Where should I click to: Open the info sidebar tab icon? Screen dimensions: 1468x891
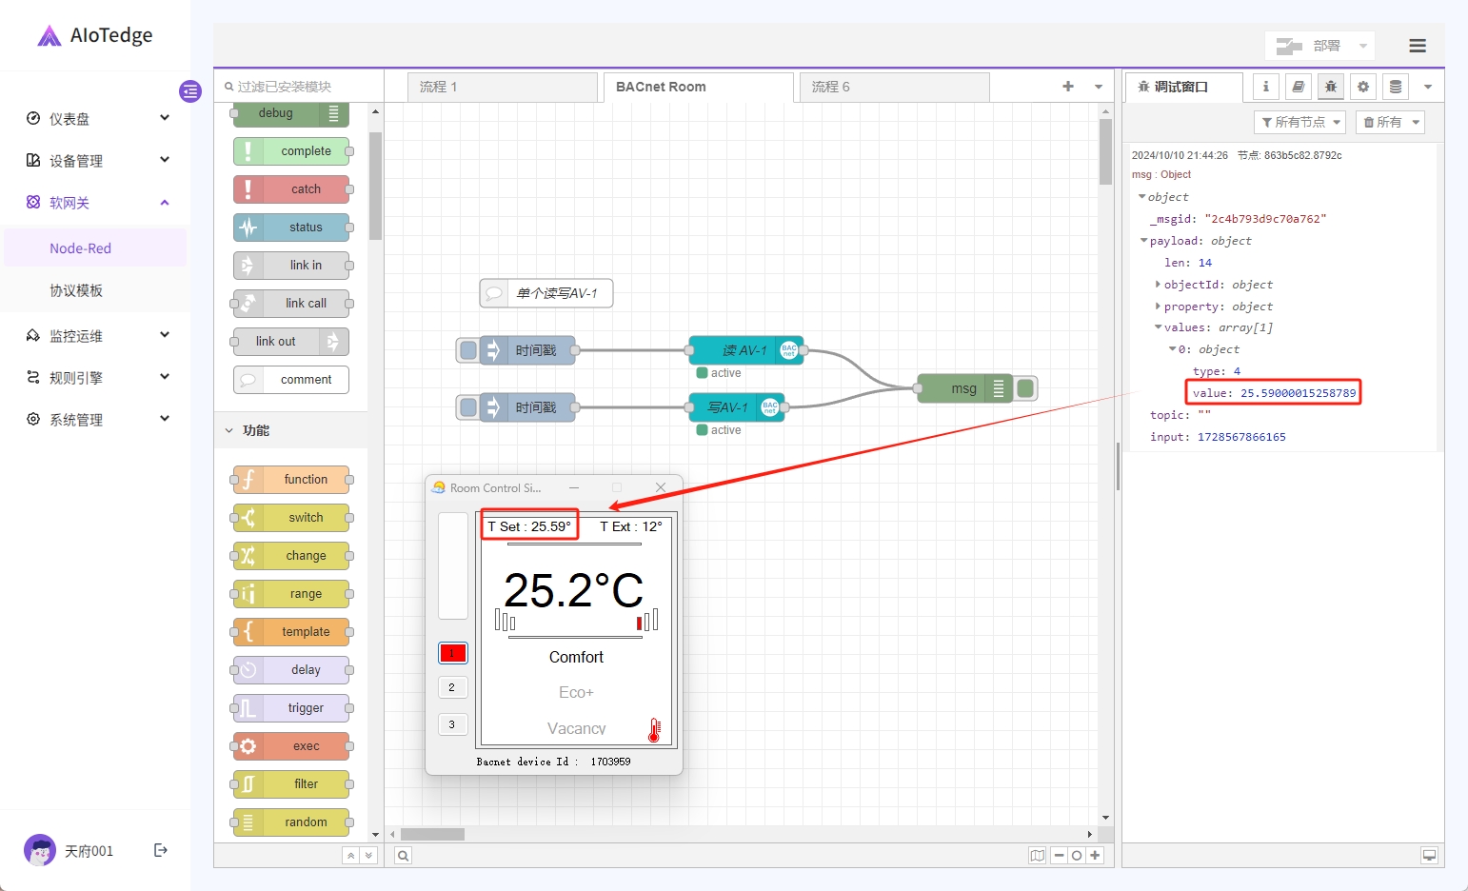point(1265,87)
